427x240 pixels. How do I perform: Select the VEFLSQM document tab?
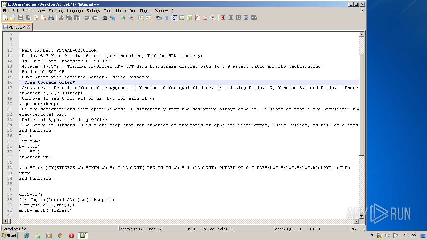[x=17, y=27]
